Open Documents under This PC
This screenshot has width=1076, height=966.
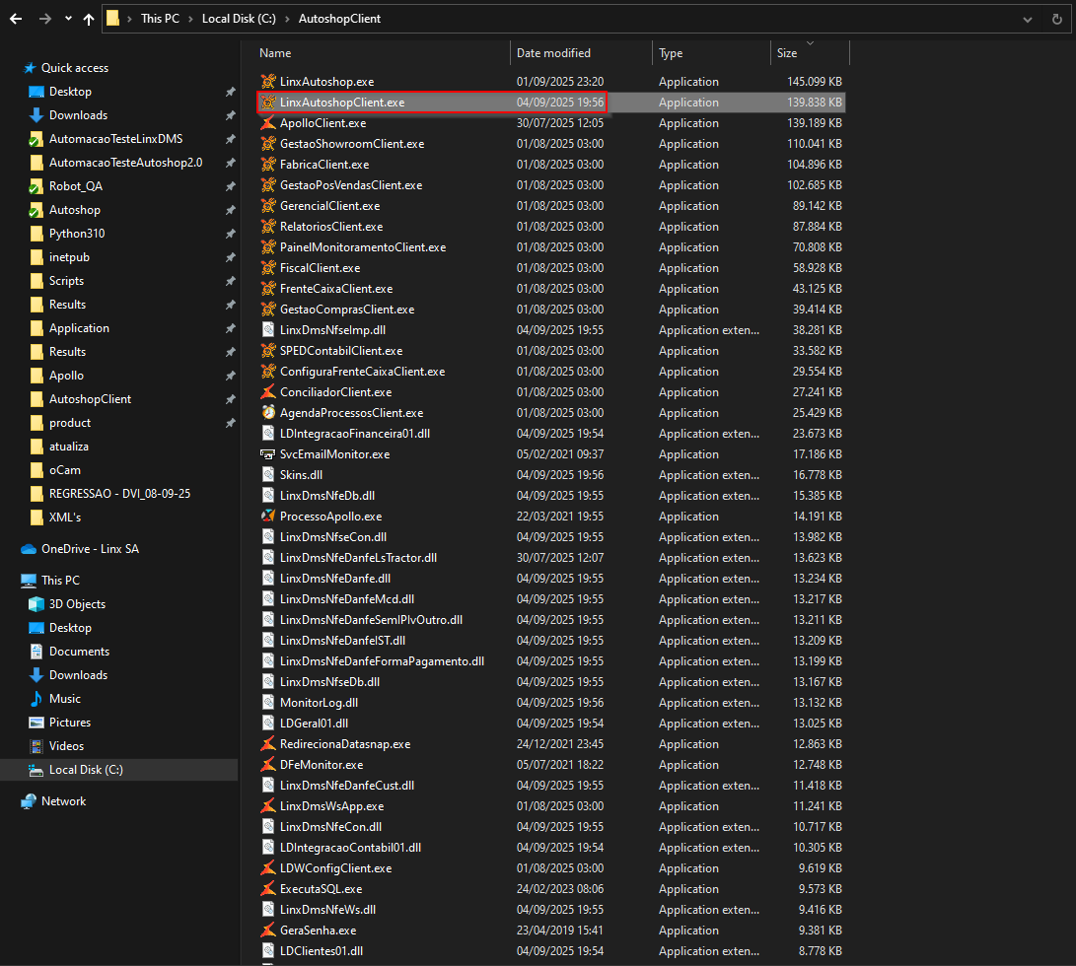pyautogui.click(x=79, y=652)
